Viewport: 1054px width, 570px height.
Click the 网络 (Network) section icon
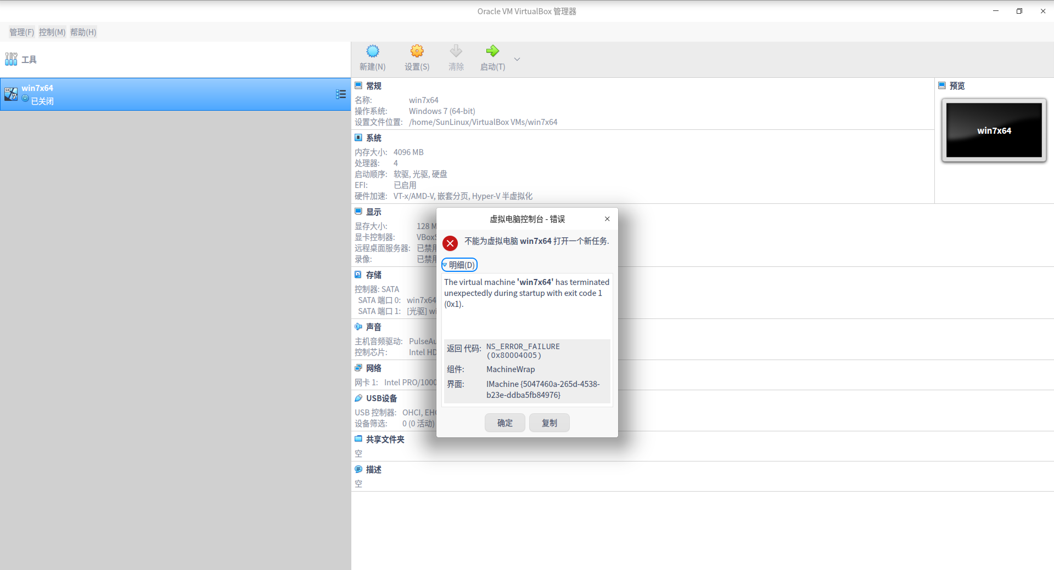358,368
